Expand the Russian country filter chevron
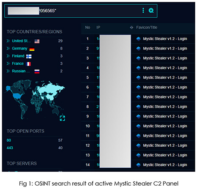Viewport: 199px width, 189px height. pyautogui.click(x=8, y=71)
